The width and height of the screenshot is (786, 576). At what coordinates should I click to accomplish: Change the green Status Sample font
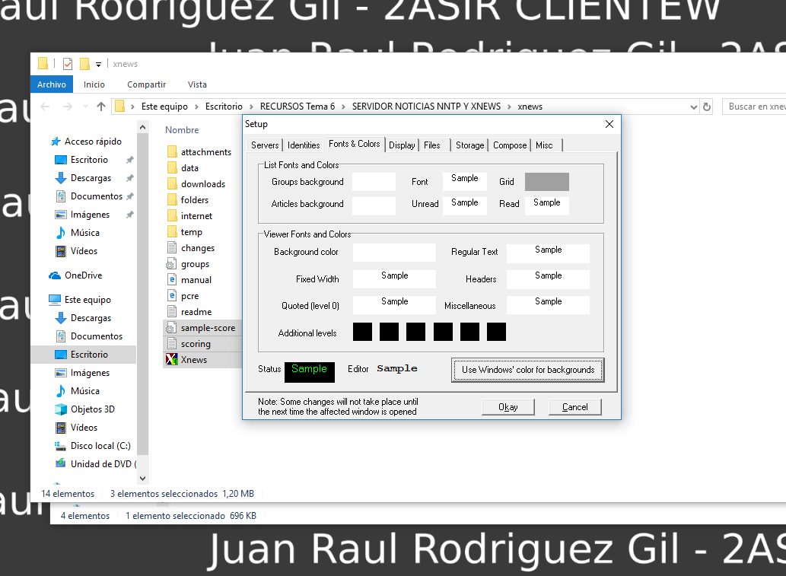(309, 372)
